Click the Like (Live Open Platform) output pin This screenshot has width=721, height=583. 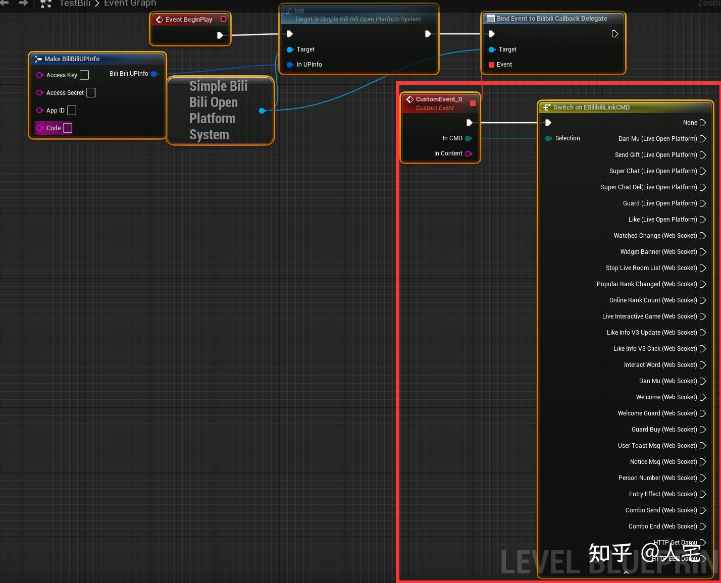(703, 220)
